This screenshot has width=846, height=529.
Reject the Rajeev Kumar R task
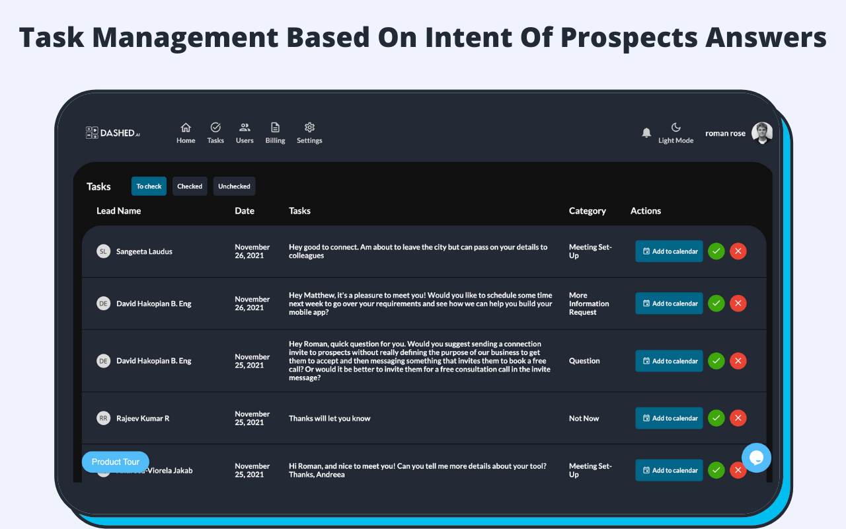[x=738, y=418]
